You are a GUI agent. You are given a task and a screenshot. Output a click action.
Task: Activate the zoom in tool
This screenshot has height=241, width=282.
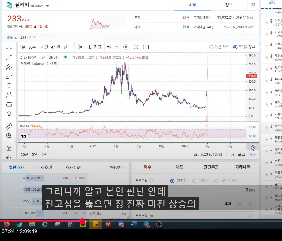[9, 136]
